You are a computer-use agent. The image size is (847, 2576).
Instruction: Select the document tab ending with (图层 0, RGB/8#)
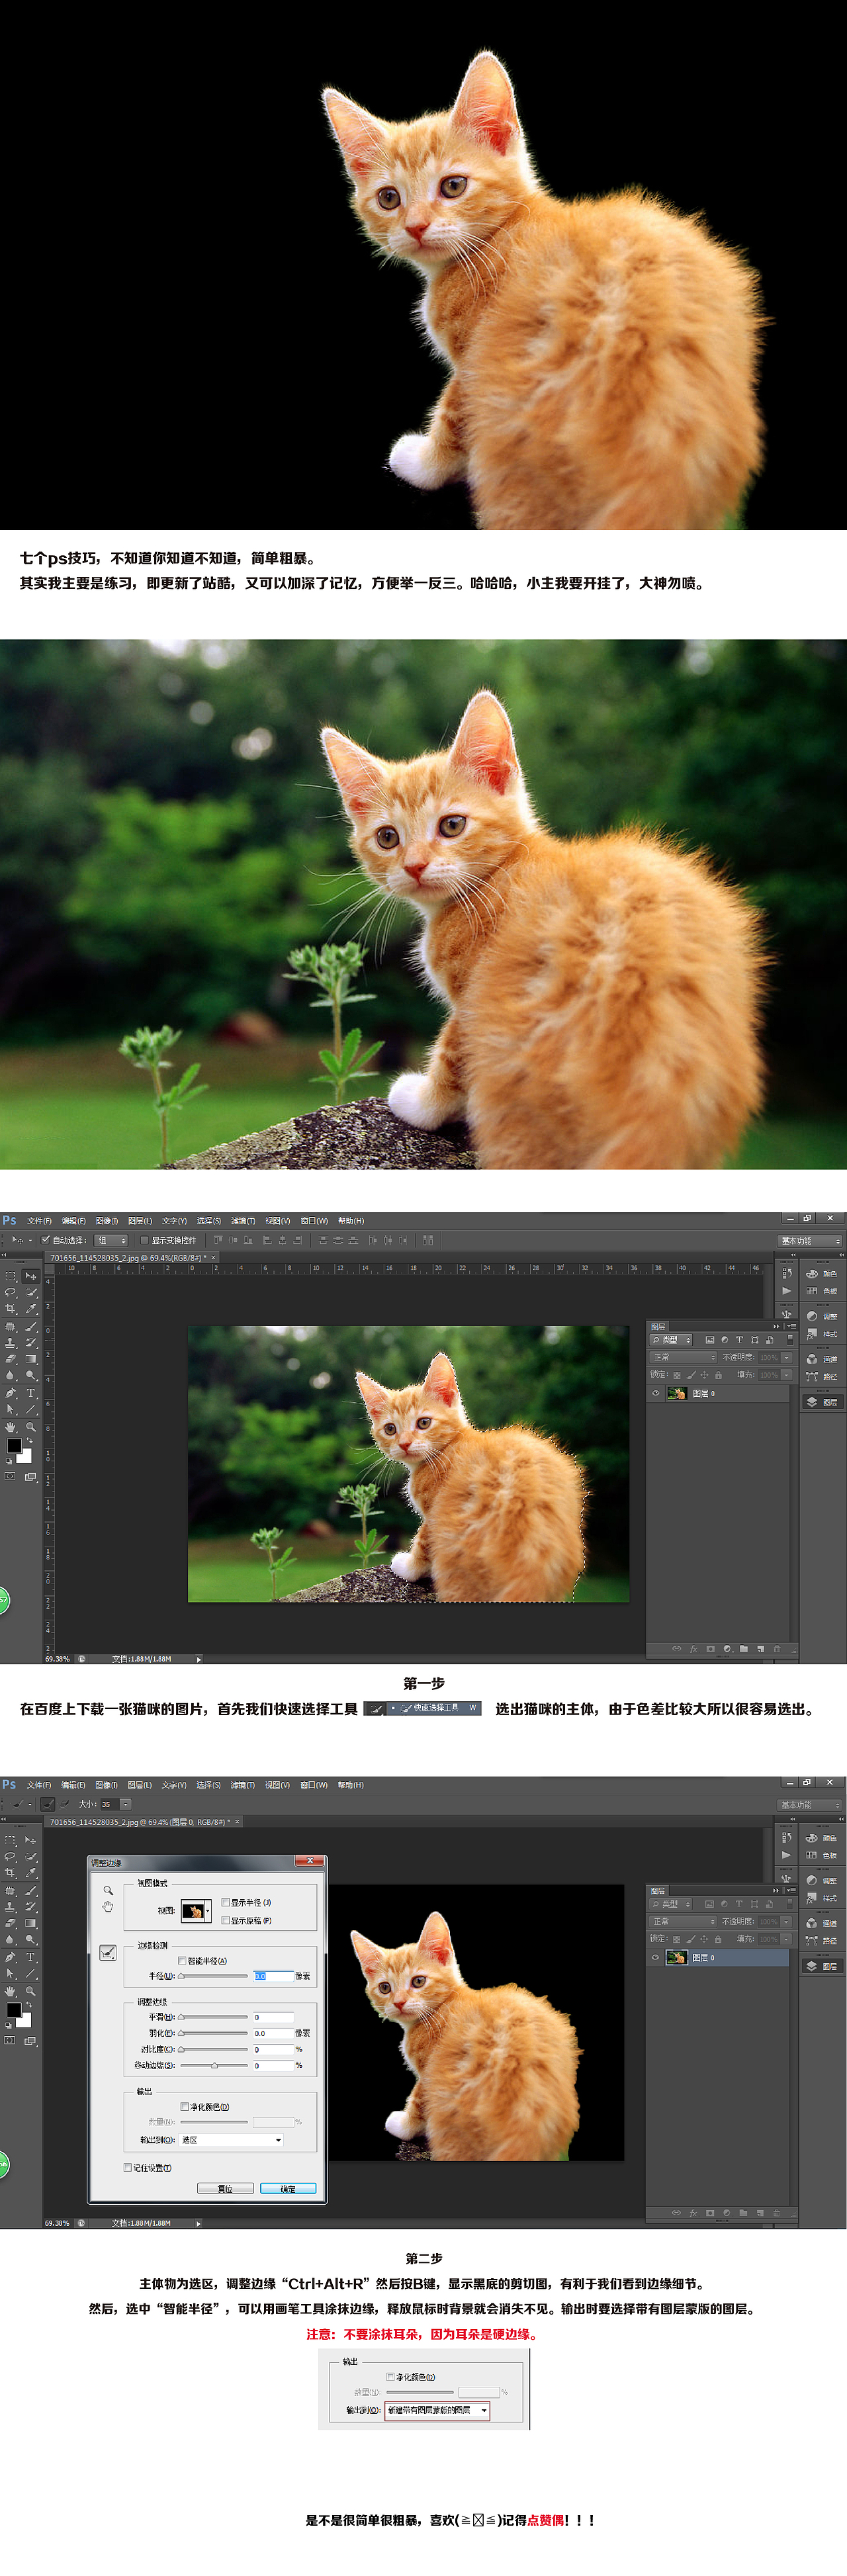coord(143,1822)
